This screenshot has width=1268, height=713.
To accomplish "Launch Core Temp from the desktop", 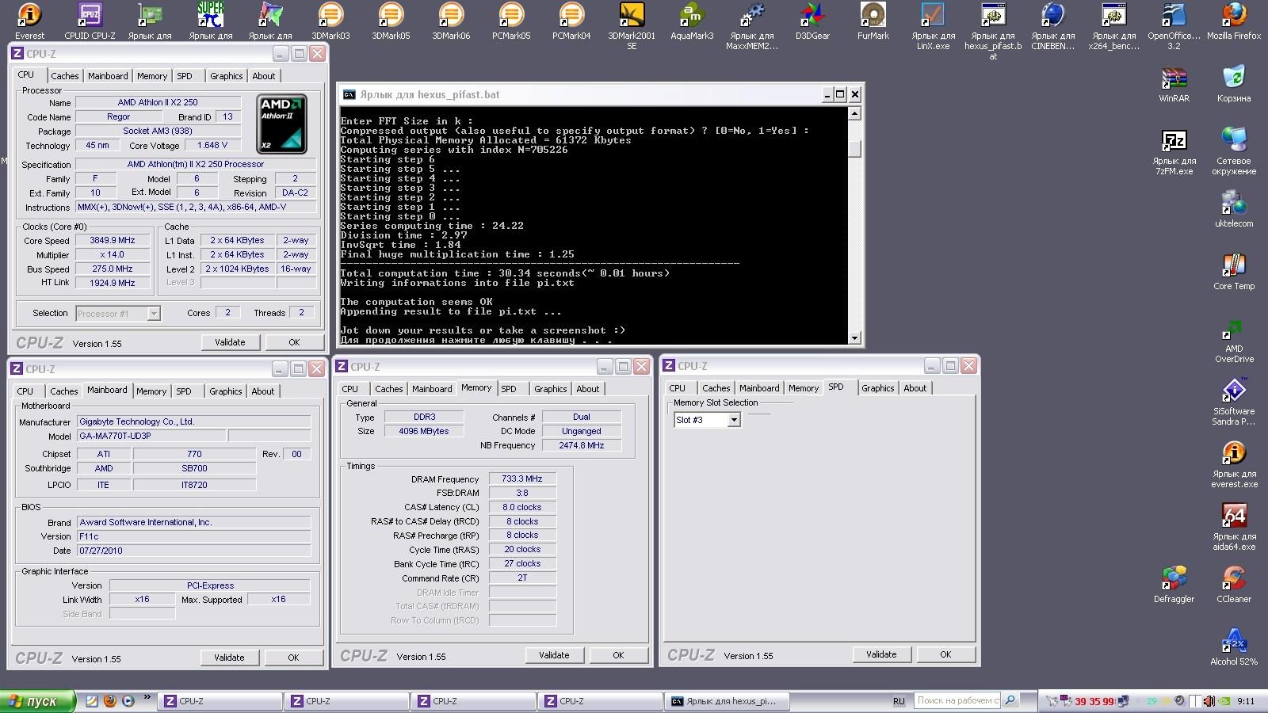I will coord(1234,272).
